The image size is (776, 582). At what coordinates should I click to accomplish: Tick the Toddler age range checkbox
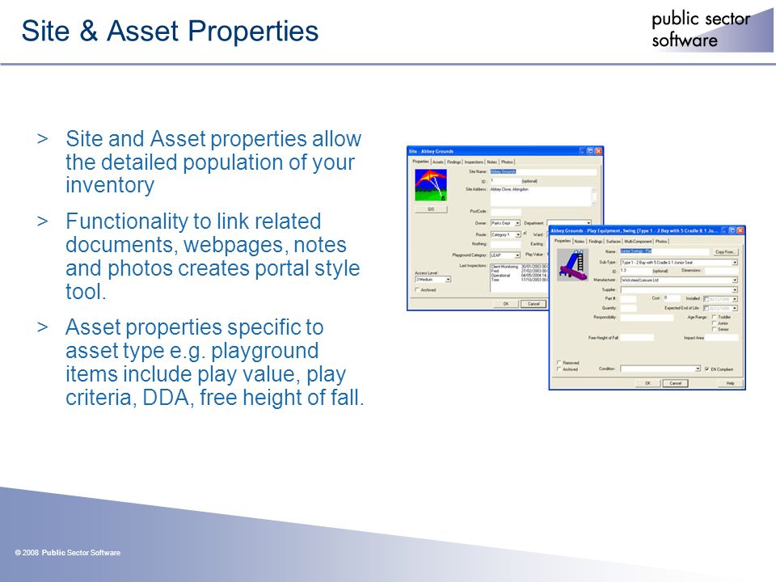click(714, 317)
